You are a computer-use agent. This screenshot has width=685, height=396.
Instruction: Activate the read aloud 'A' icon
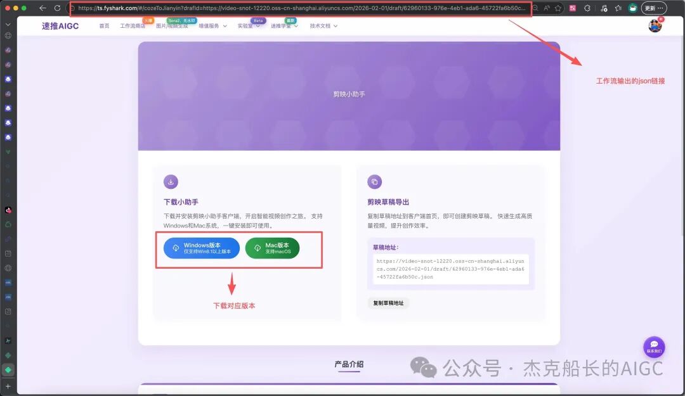(x=547, y=8)
